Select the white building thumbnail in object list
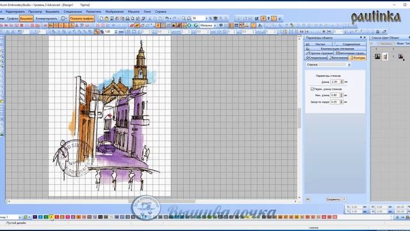 tap(385, 56)
